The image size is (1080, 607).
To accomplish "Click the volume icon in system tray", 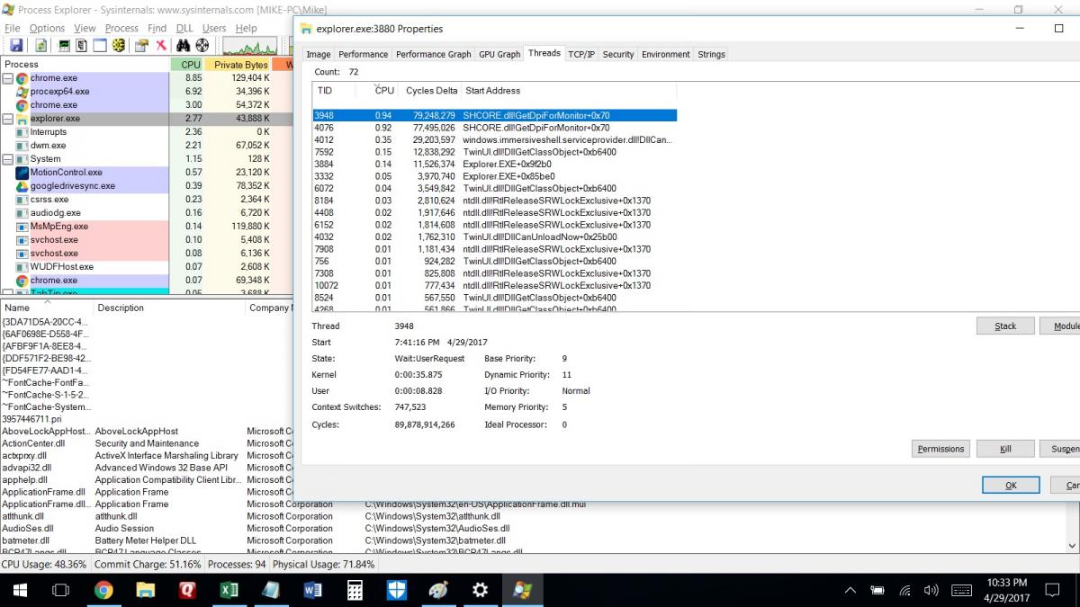I will [931, 590].
